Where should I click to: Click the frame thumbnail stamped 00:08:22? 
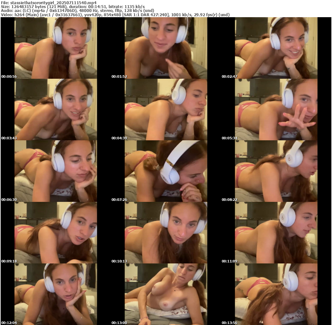[x=276, y=171]
